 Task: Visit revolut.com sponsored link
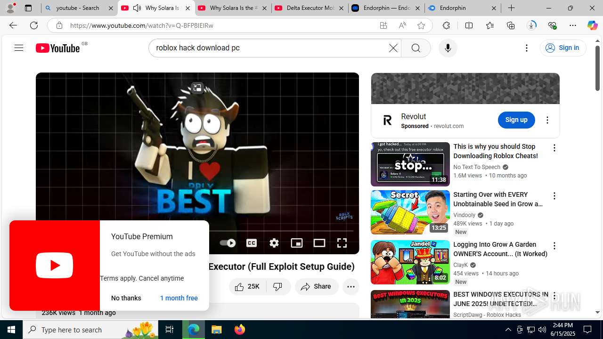point(448,126)
